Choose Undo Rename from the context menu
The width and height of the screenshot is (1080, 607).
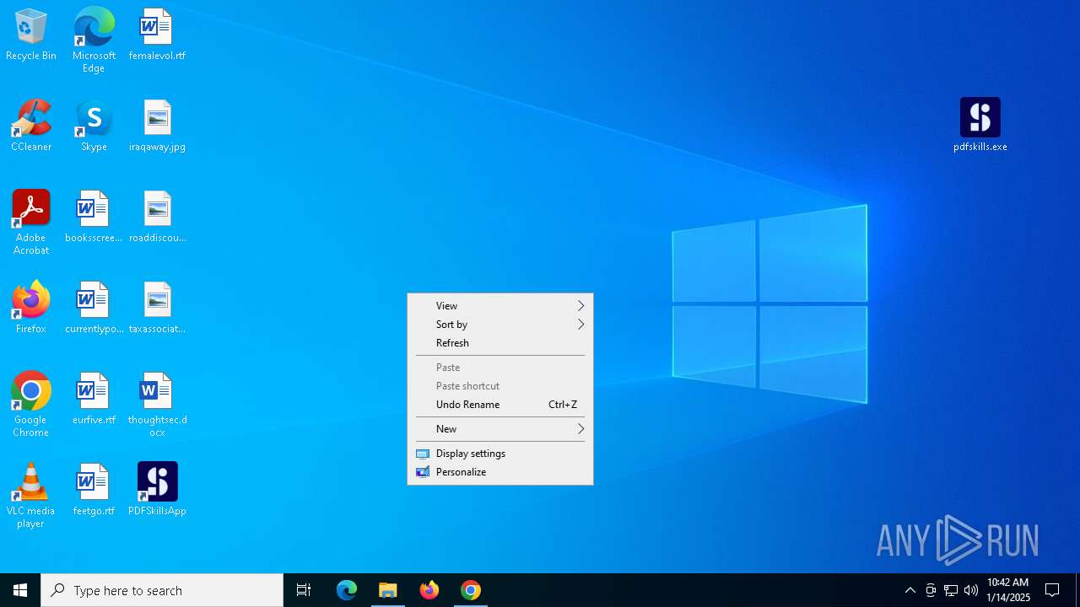(x=500, y=405)
